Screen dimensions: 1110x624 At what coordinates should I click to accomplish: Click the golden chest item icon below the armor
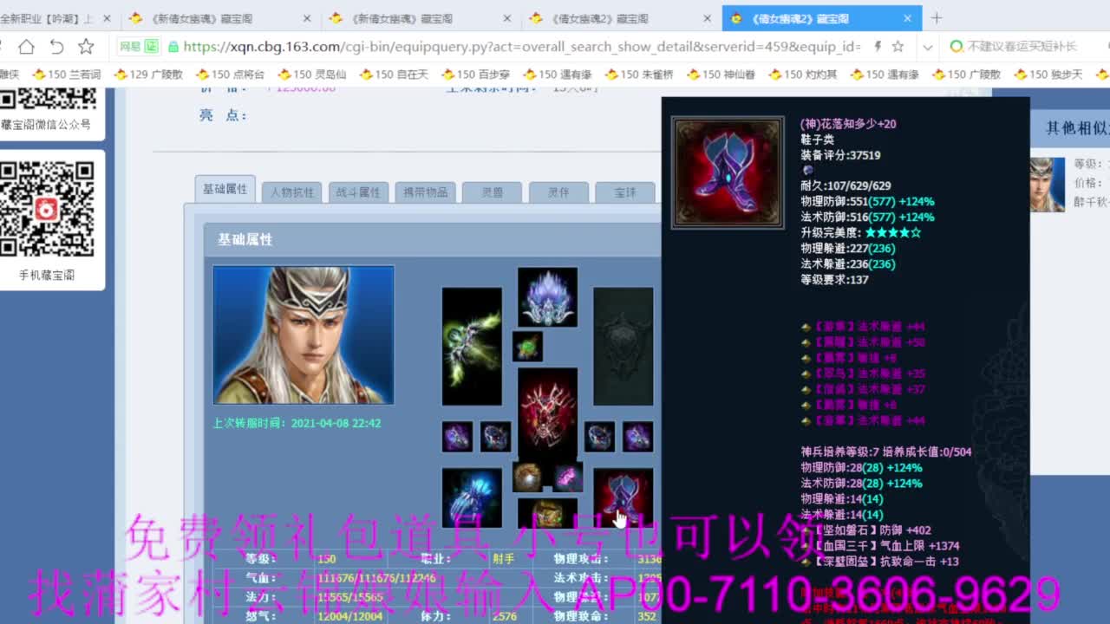(x=547, y=511)
